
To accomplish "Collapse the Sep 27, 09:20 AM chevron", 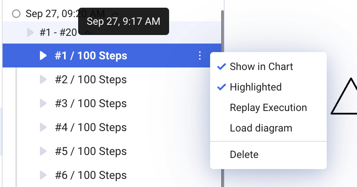I will [115, 14].
